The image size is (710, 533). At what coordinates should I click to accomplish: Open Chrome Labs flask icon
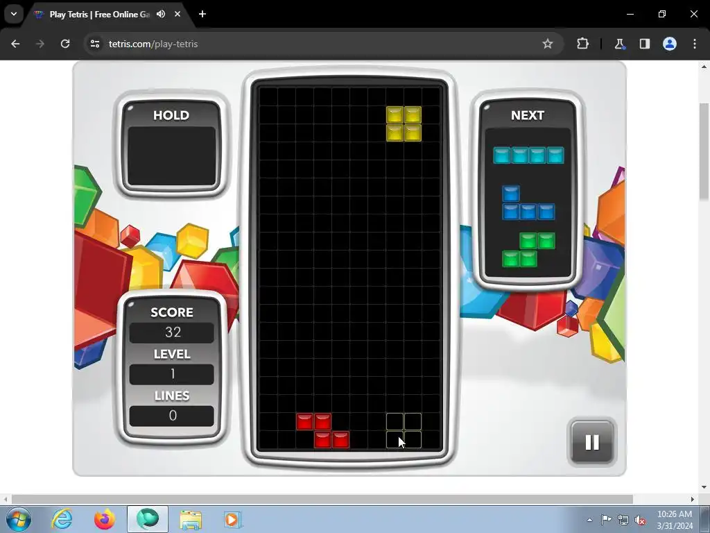(619, 44)
